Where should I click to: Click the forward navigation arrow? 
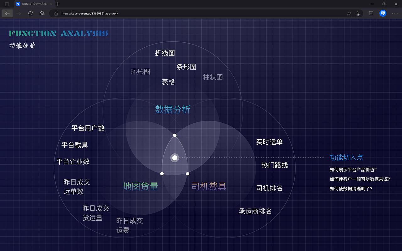[x=18, y=13]
